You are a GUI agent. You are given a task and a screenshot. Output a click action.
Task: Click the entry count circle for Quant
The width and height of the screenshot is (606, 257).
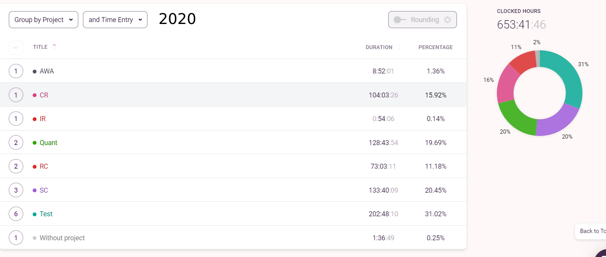tap(16, 143)
